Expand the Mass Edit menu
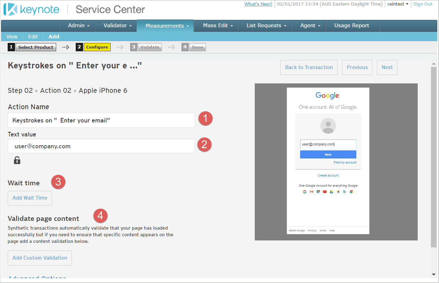 tap(218, 25)
